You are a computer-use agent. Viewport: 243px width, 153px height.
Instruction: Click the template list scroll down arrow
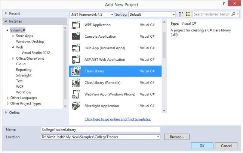(x=164, y=111)
